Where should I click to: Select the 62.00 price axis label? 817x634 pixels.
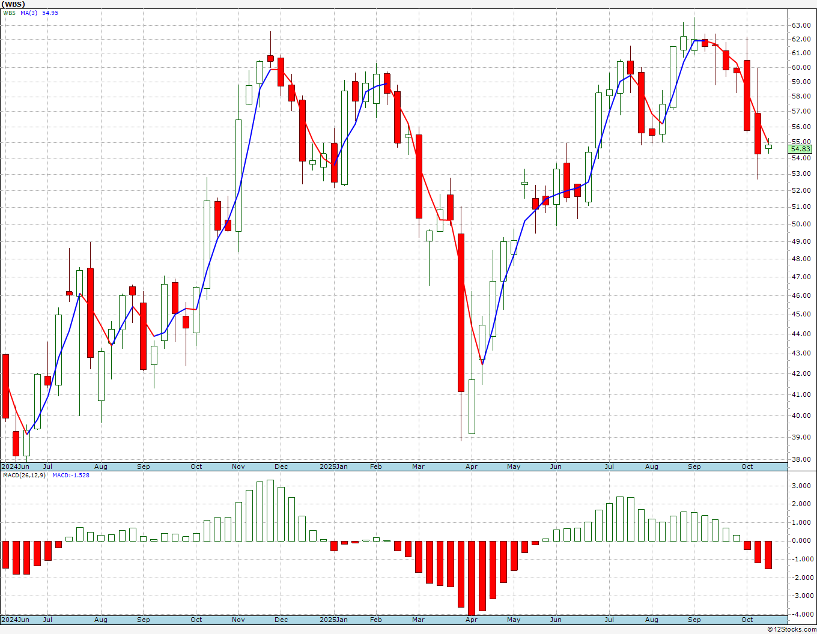pyautogui.click(x=801, y=39)
